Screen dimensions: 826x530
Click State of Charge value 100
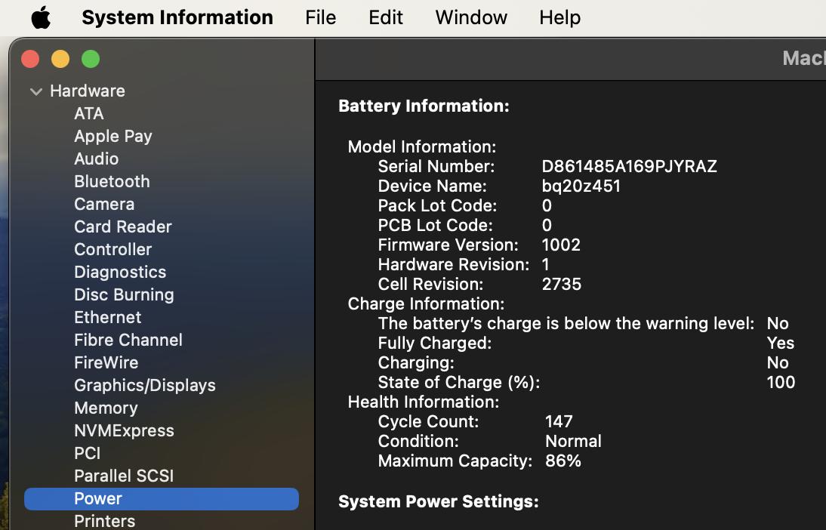click(x=781, y=383)
